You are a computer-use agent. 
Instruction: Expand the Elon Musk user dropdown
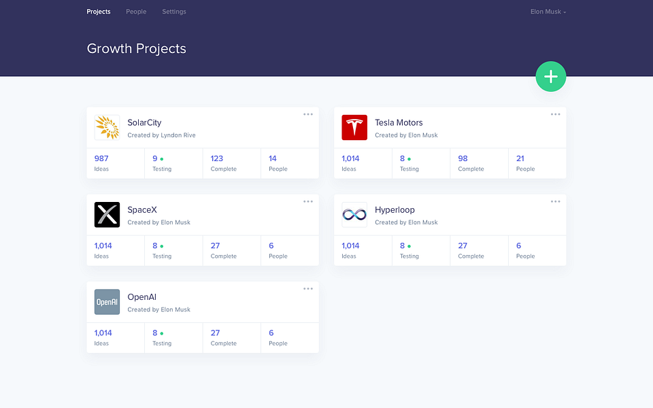(548, 12)
